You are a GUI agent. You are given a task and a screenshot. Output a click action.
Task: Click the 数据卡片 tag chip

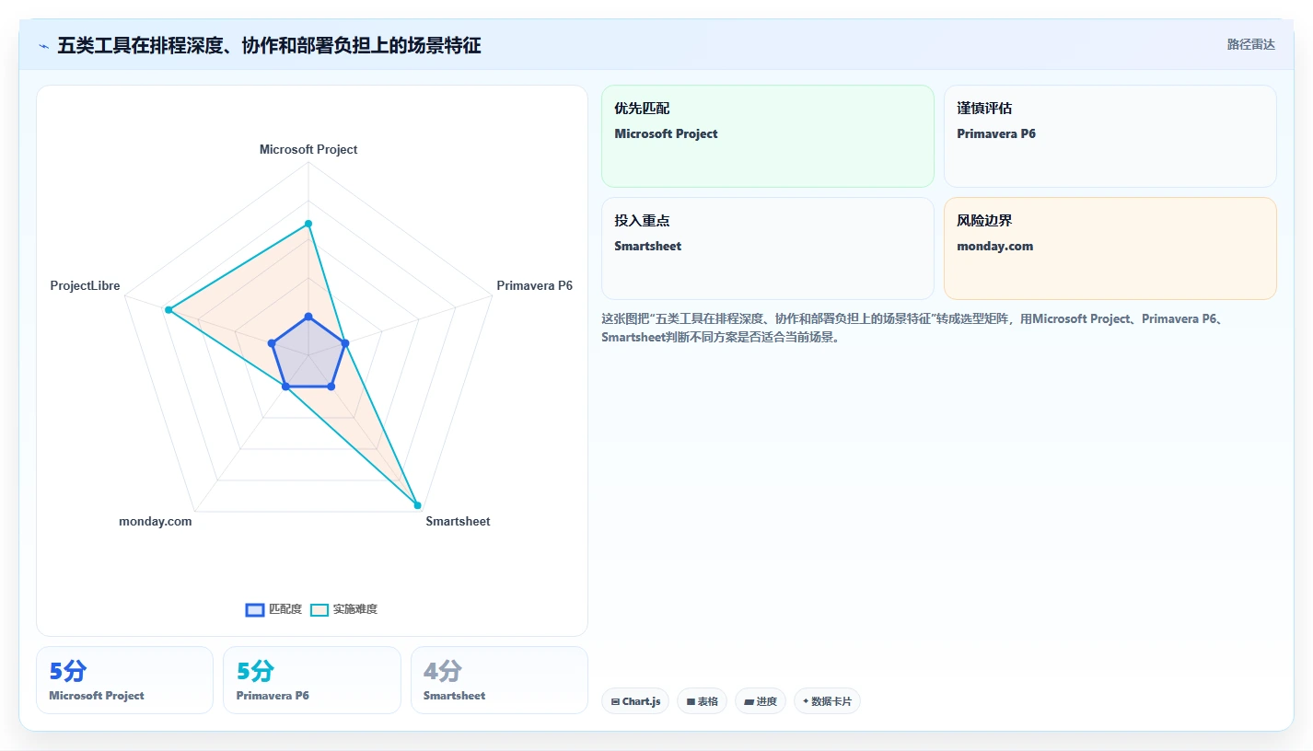pos(827,701)
